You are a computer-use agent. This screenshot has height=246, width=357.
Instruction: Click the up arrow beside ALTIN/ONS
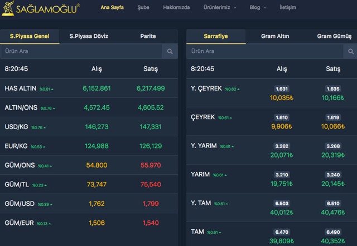tap(54, 108)
